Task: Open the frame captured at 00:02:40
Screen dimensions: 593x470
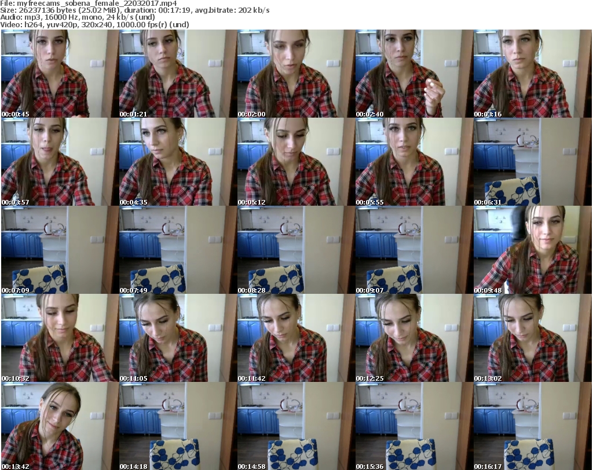Action: (x=414, y=74)
